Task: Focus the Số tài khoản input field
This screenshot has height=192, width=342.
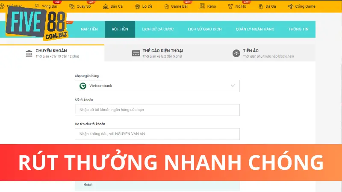Action: point(157,110)
